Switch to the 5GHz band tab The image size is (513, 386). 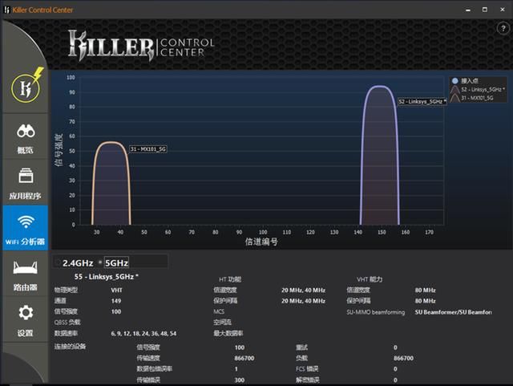pos(116,262)
